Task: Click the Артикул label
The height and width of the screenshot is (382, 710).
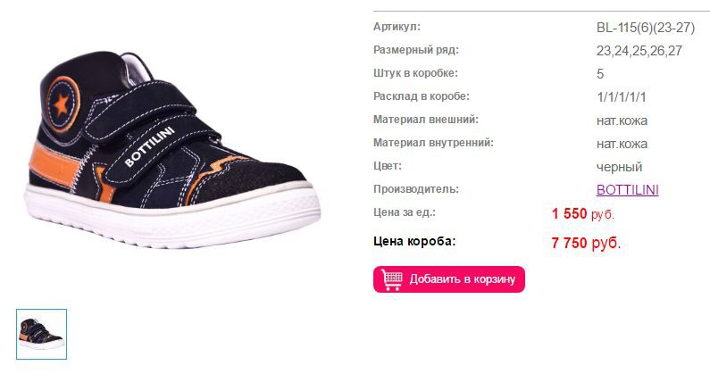Action: click(397, 27)
